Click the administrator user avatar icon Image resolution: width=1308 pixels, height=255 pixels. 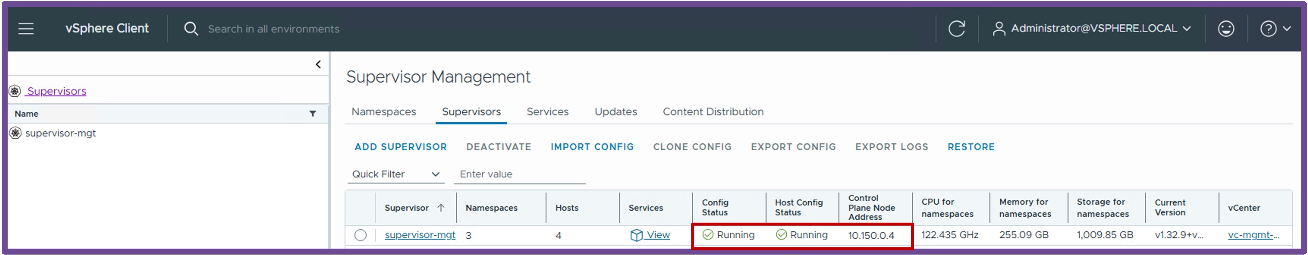point(999,29)
